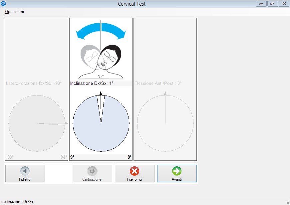Click the blue inclination gauge dial
This screenshot has width=290, height=205.
coord(101,123)
